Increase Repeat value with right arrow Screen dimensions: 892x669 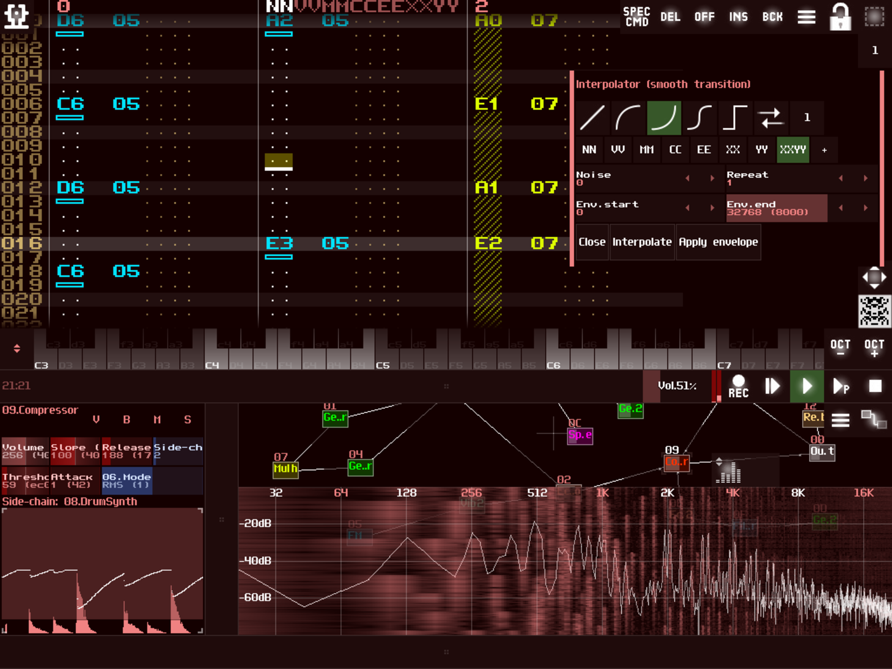point(865,178)
